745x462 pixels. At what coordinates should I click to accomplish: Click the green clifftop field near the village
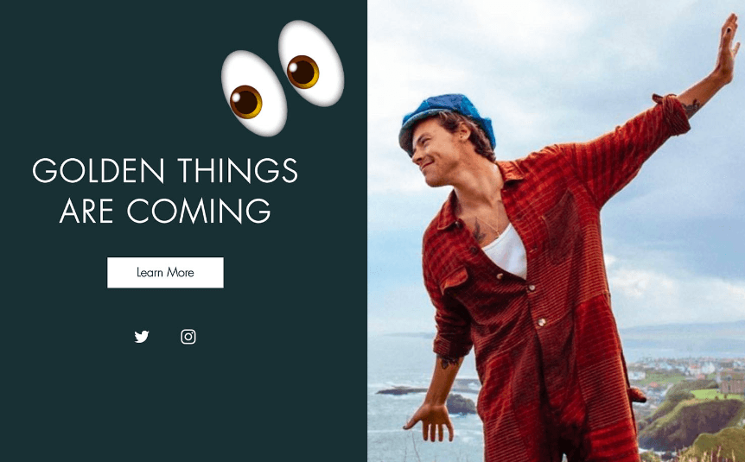[710, 394]
